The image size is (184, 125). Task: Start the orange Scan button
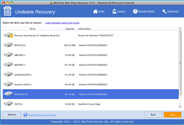tap(173, 115)
